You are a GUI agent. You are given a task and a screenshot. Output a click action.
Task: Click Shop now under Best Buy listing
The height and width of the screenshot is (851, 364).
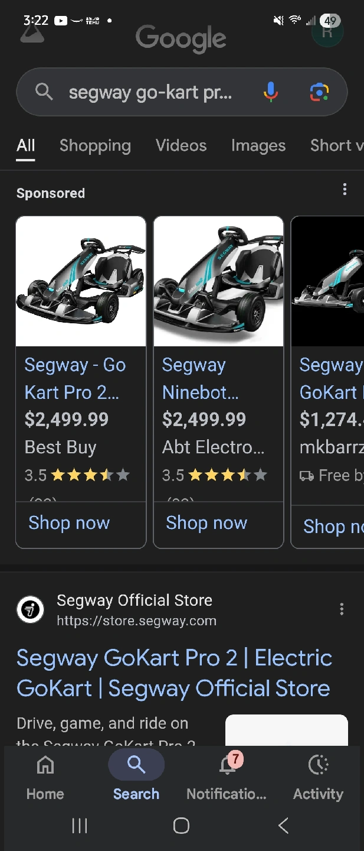point(69,523)
